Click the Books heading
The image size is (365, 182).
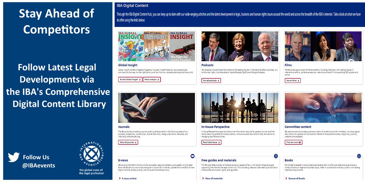[289, 160]
